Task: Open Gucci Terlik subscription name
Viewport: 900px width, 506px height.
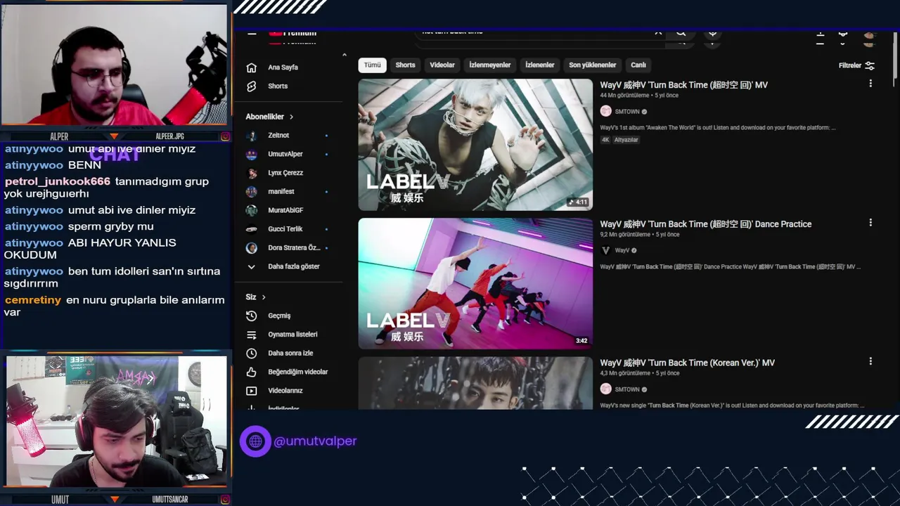Action: coord(285,229)
